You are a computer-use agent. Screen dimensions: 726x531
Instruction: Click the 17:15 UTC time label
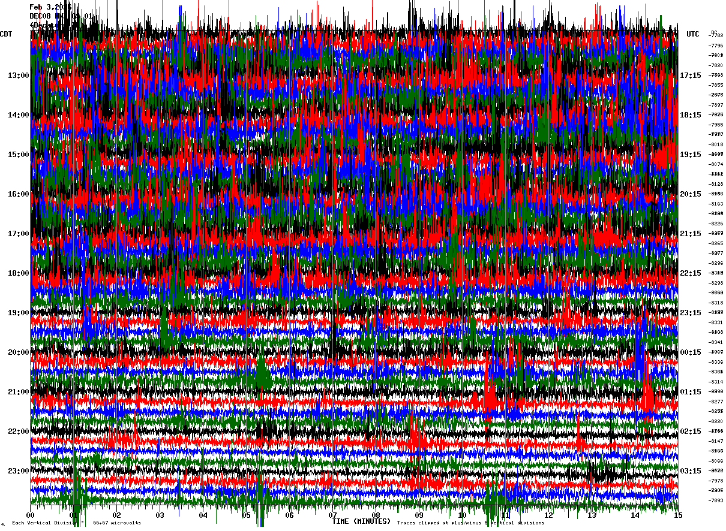coord(691,76)
